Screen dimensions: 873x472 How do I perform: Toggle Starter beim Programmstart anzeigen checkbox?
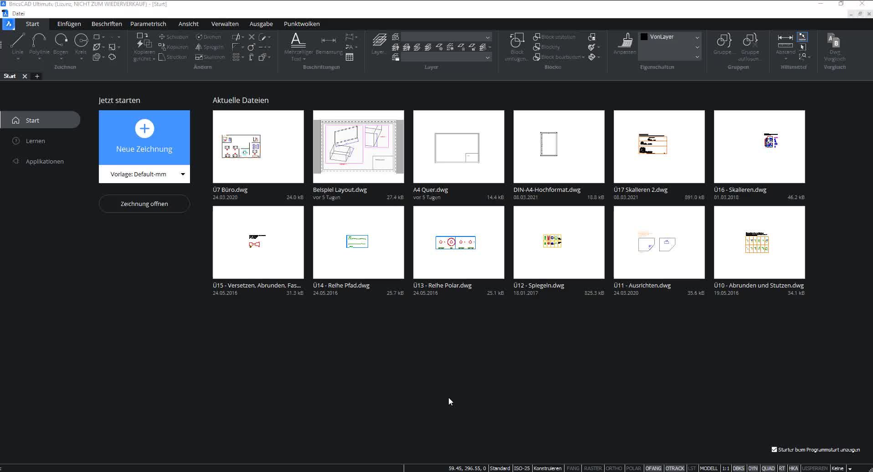[774, 450]
